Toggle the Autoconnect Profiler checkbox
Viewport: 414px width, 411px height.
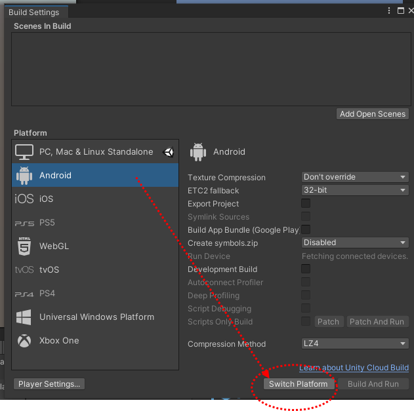tap(306, 282)
